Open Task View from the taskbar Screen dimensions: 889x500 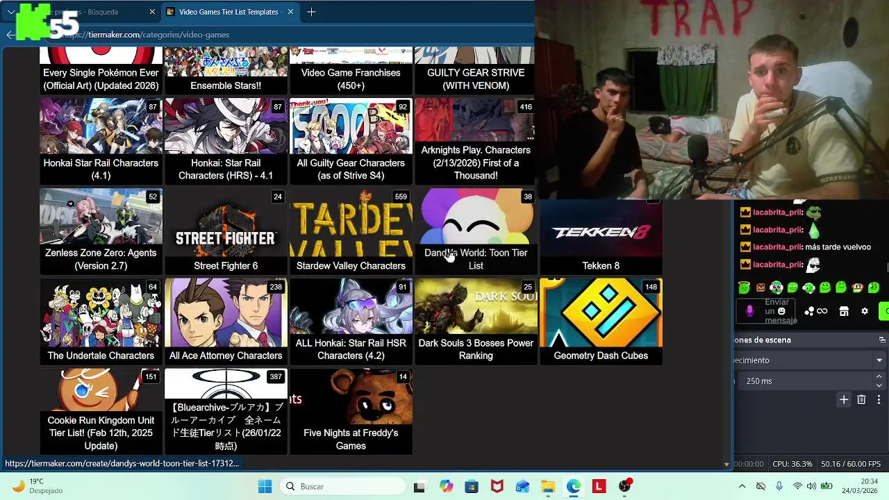tap(419, 487)
